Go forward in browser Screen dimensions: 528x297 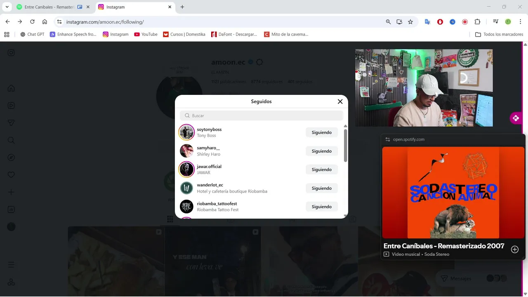click(20, 22)
